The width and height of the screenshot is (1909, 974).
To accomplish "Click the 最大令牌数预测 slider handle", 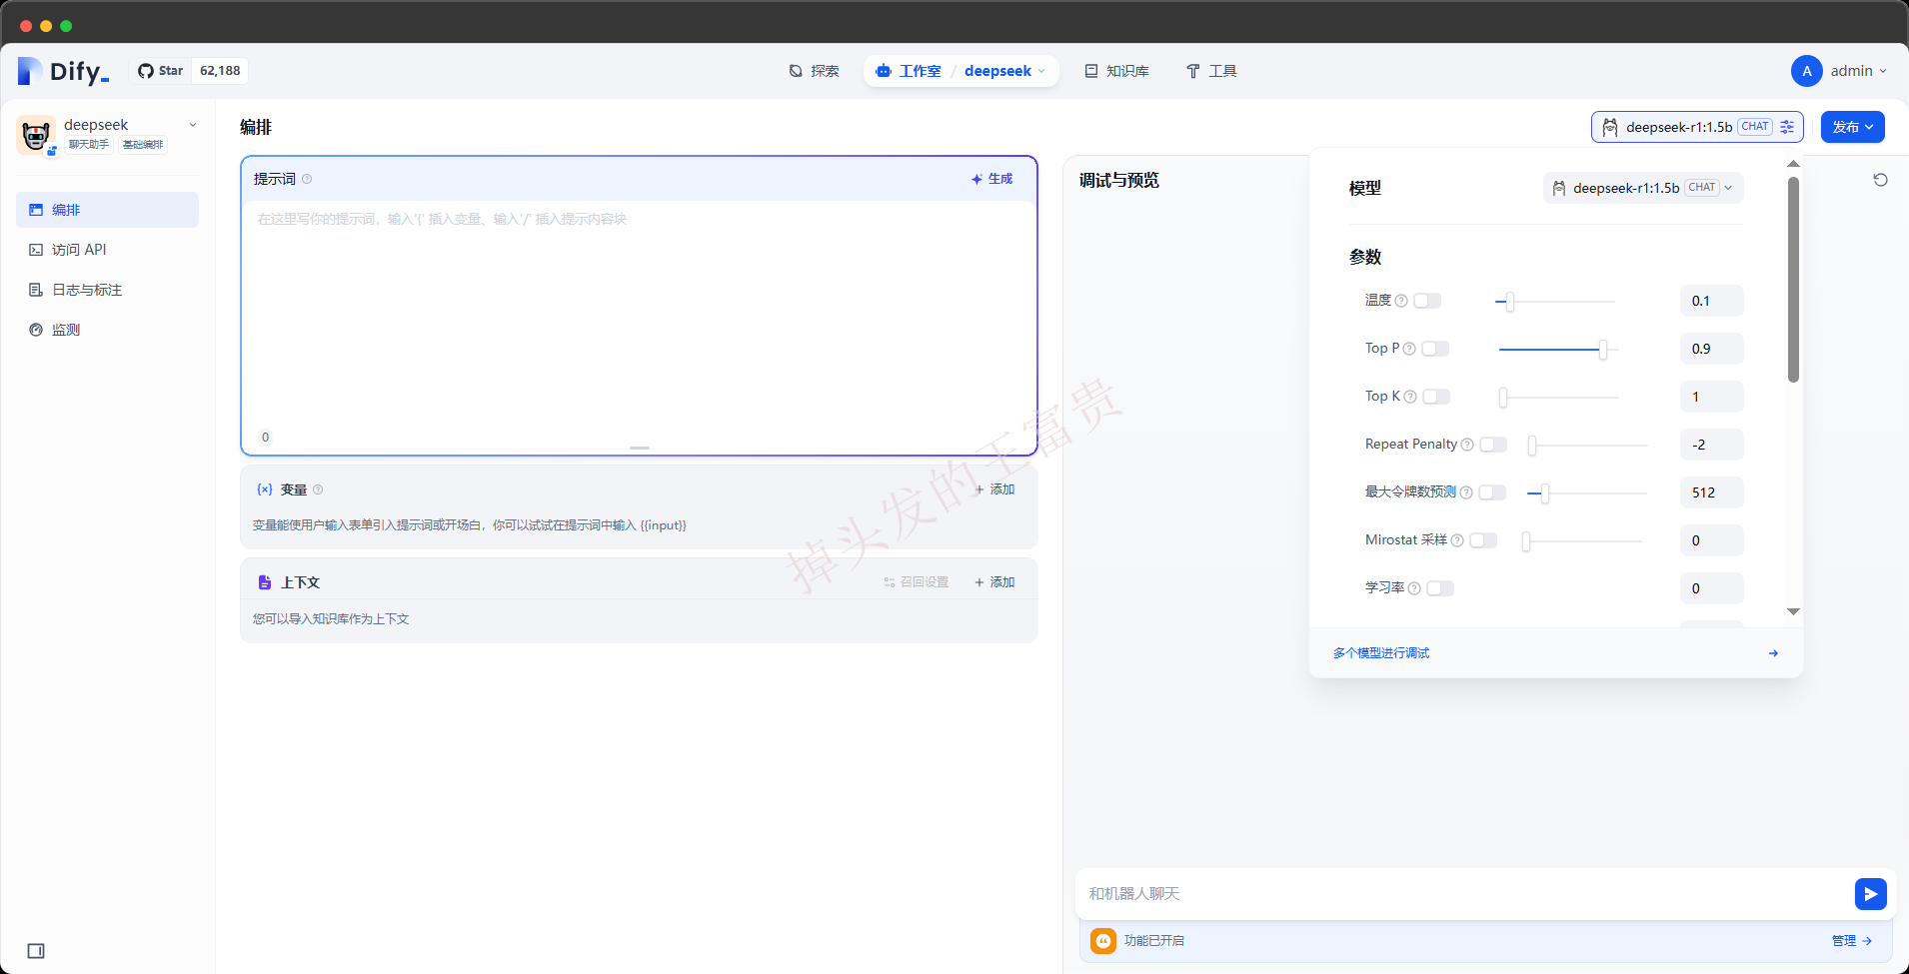I will [1545, 493].
